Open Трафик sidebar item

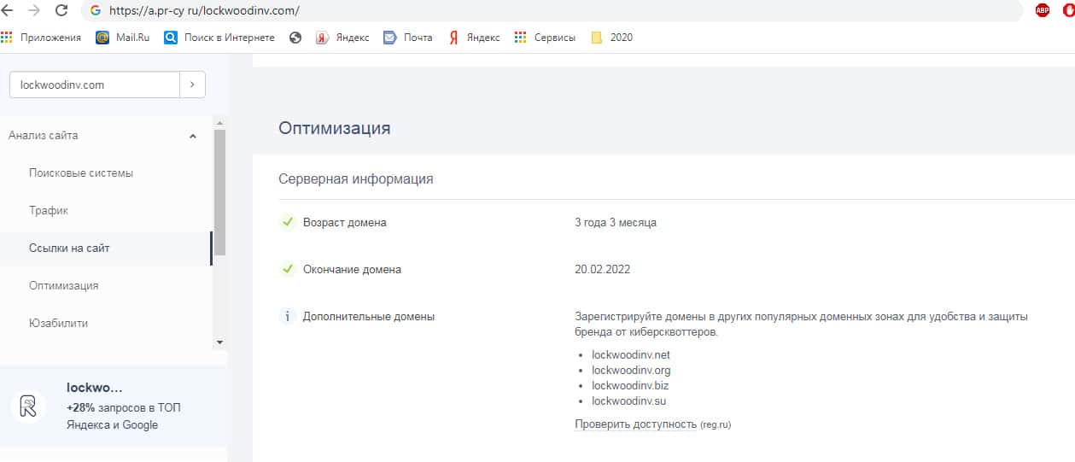(x=49, y=211)
